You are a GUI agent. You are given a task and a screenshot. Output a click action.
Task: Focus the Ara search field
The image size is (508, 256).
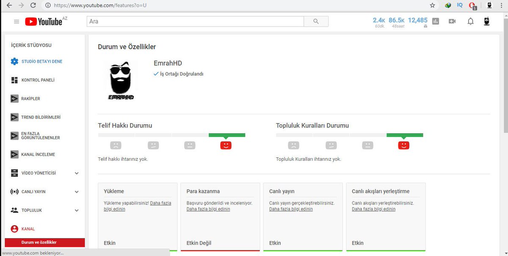[195, 21]
